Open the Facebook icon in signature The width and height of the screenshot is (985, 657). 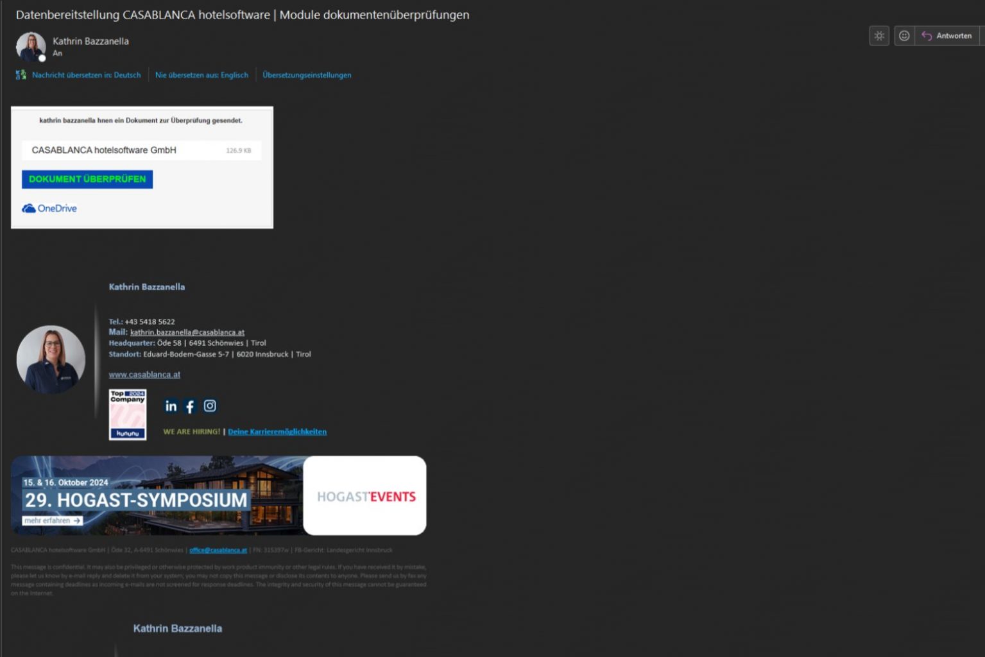click(190, 406)
